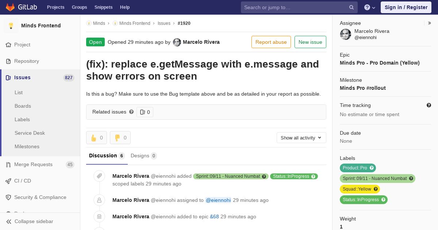Open the Projects menu
Viewport: 438px width, 230px height.
56,7
